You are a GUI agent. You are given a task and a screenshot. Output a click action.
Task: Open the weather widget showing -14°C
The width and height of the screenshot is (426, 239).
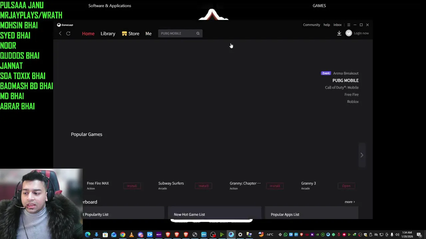click(x=266, y=235)
